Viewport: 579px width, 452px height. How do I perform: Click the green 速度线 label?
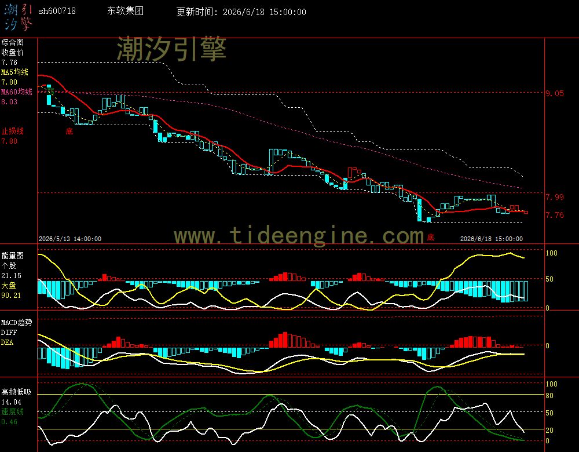12,411
